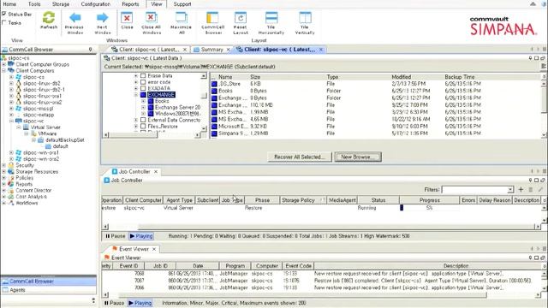Go to Next Window

[x=103, y=17]
